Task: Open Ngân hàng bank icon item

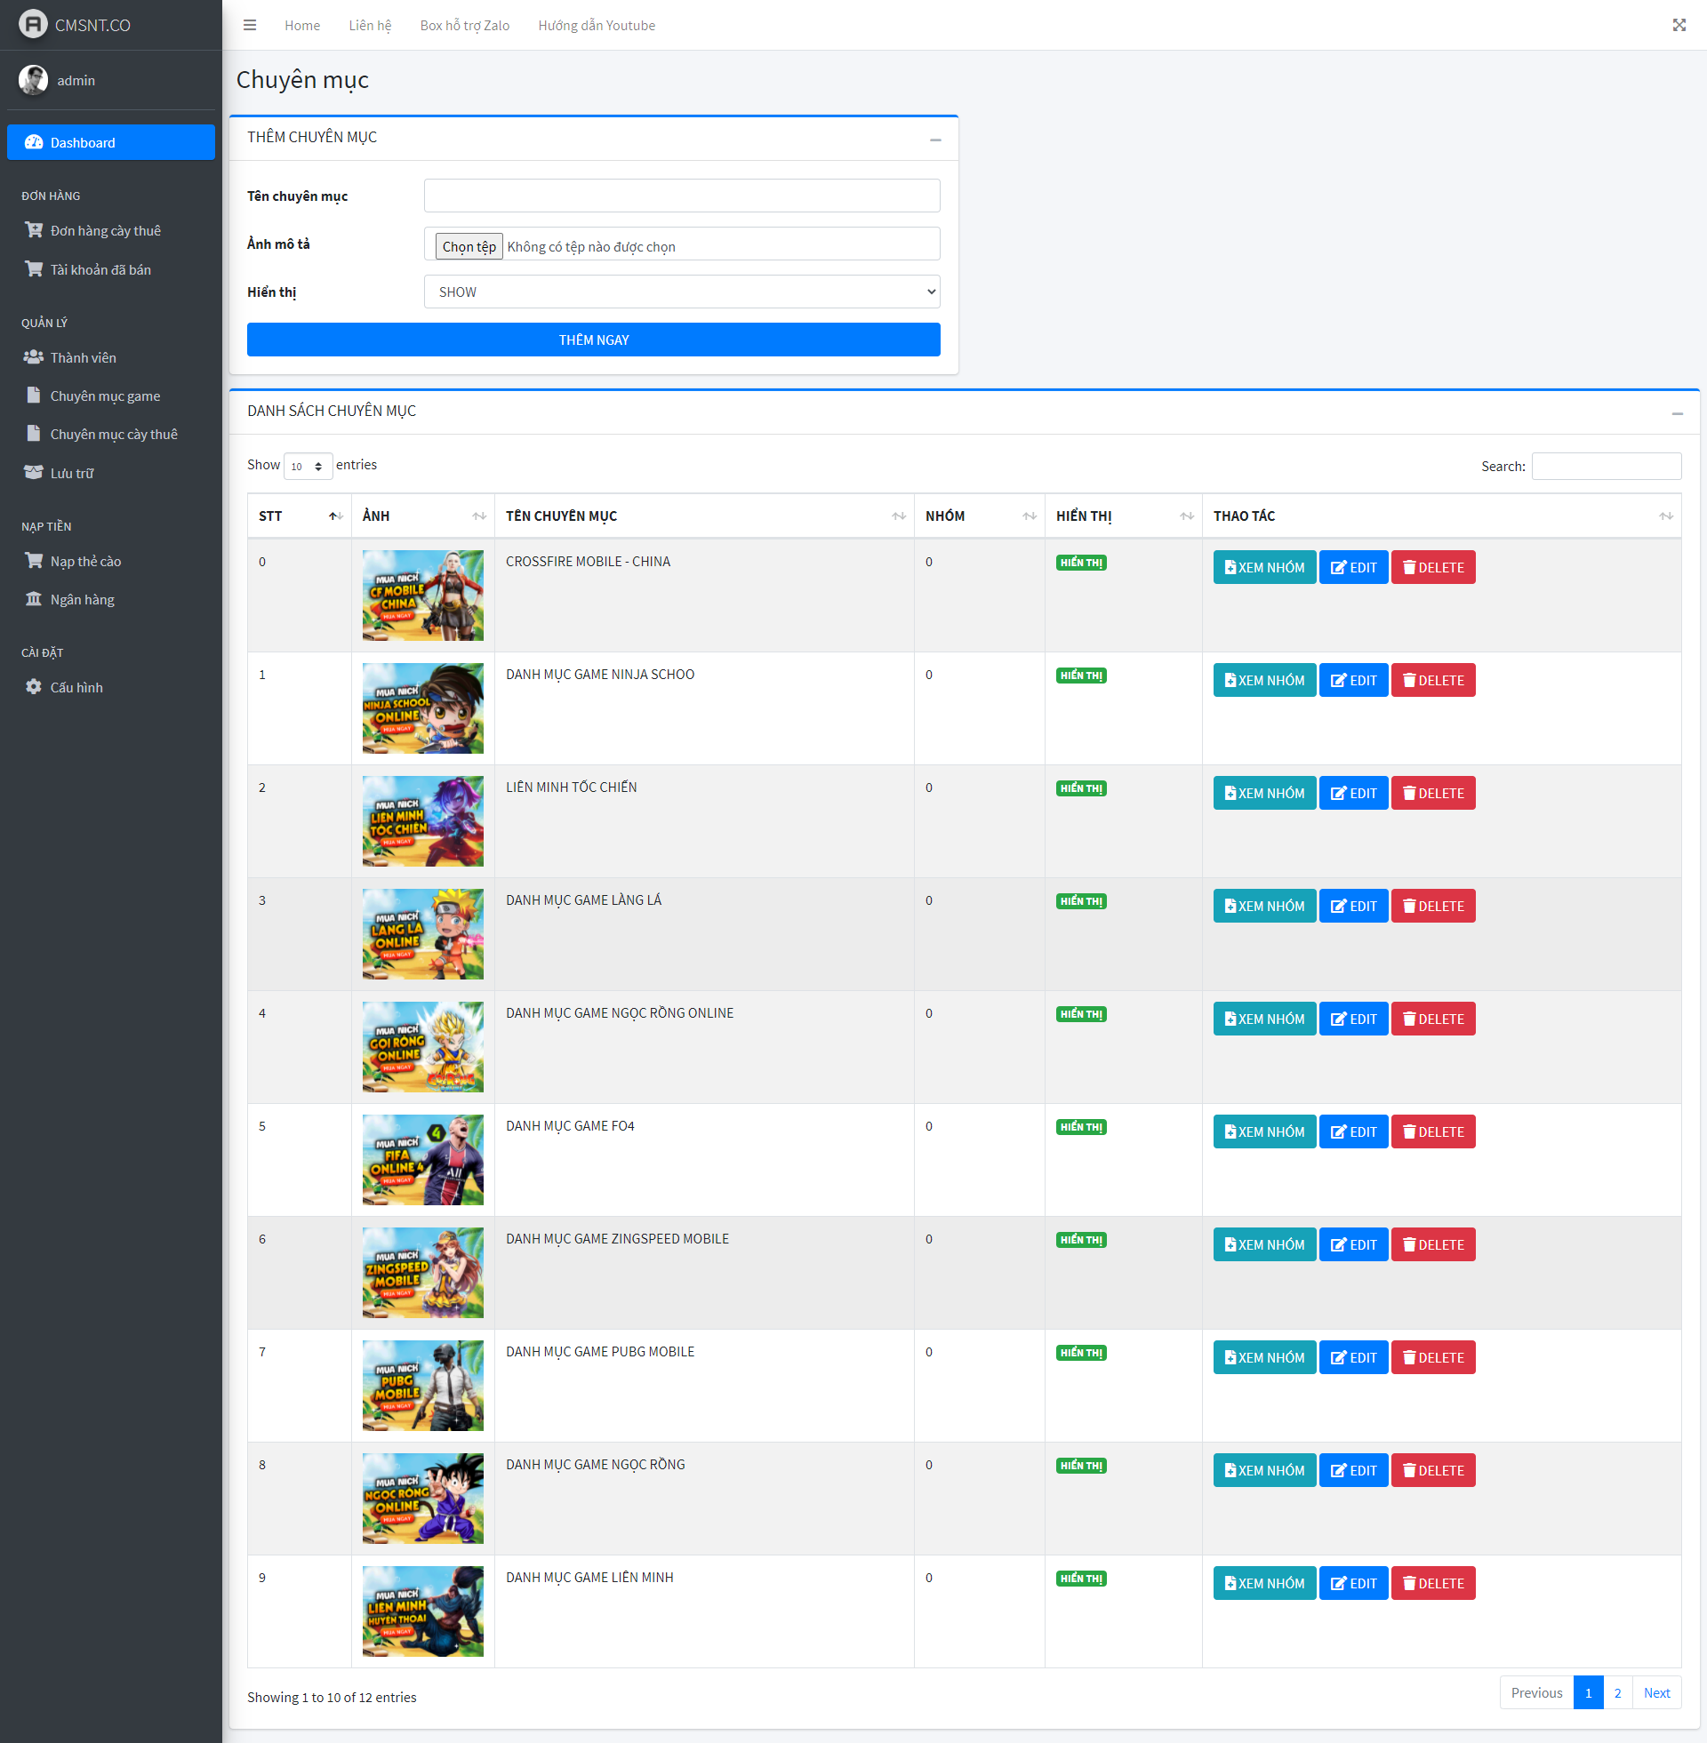Action: [x=81, y=600]
